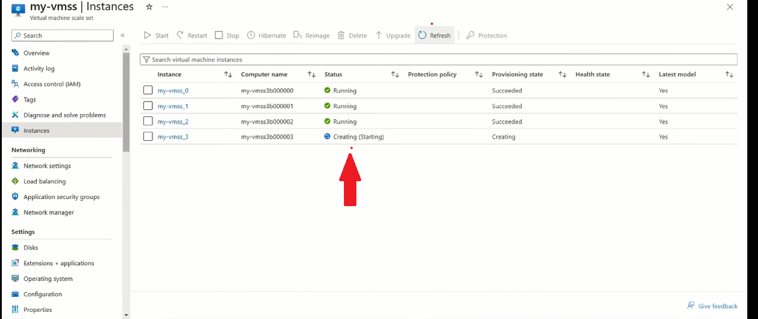Open the ellipsis more options in title
Image resolution: width=758 pixels, height=319 pixels.
pos(165,7)
